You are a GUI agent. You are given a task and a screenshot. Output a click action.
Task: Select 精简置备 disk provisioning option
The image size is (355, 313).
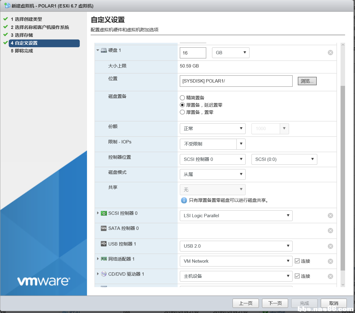[182, 98]
